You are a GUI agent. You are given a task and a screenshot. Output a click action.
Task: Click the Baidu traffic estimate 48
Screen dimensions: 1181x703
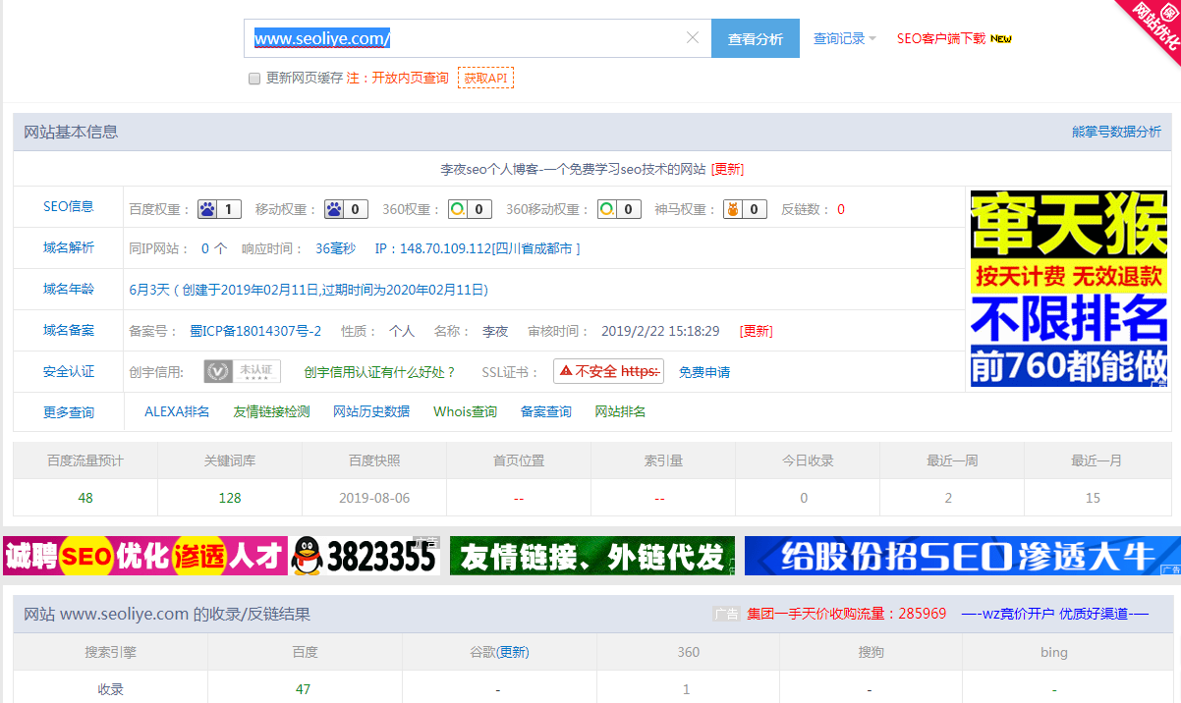coord(85,498)
